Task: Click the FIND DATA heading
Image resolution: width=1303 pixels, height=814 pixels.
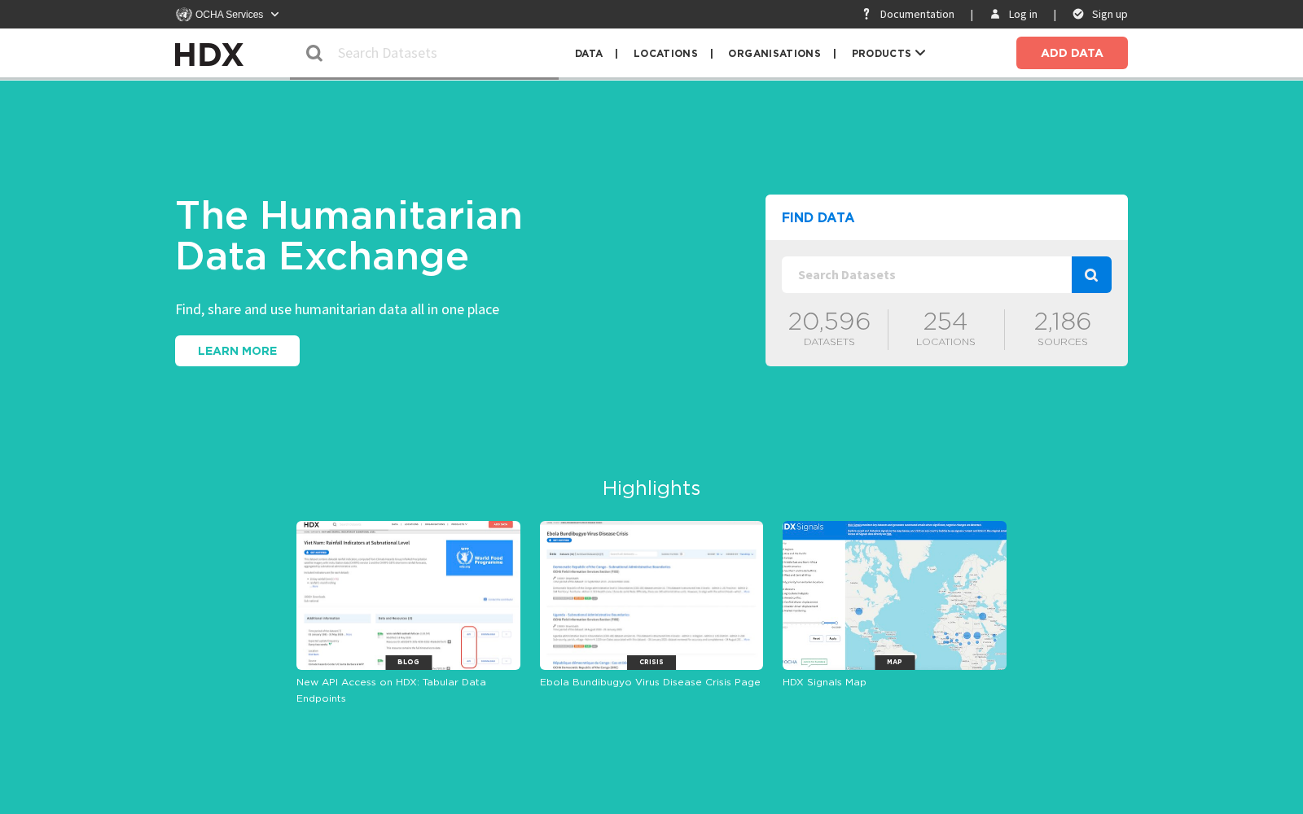Action: pos(818,217)
